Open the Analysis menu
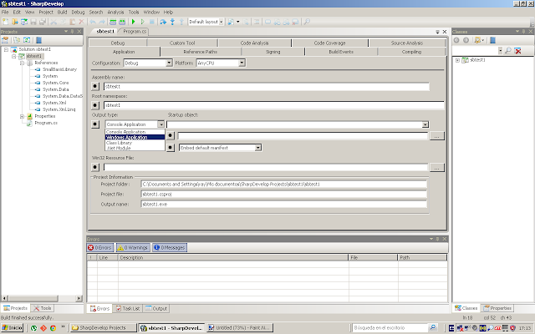 pos(115,12)
